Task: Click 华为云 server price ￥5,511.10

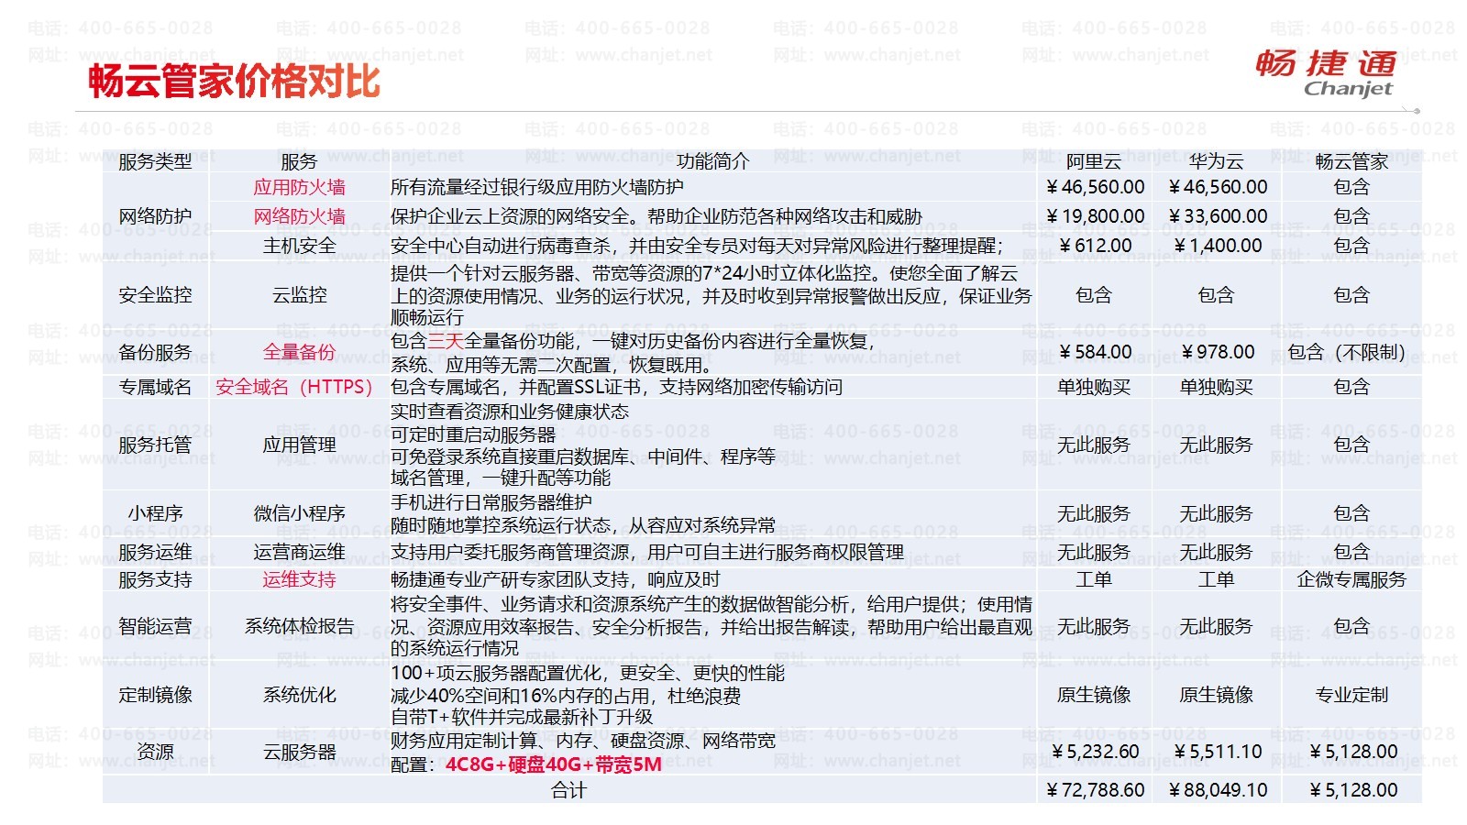Action: [1218, 753]
